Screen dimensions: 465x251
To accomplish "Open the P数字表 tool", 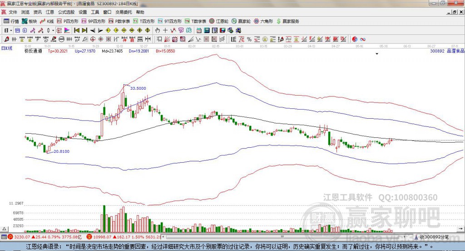I will click(x=119, y=21).
